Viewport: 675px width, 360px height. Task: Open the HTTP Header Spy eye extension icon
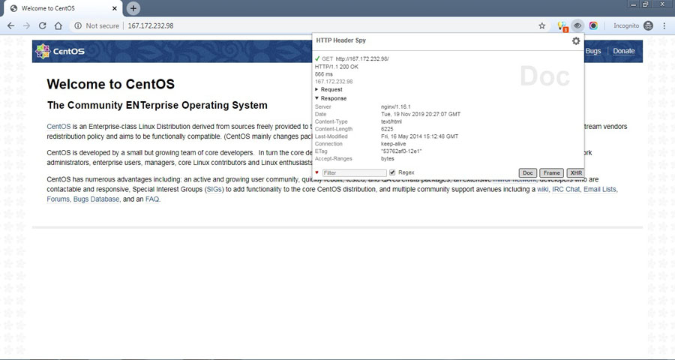point(577,25)
